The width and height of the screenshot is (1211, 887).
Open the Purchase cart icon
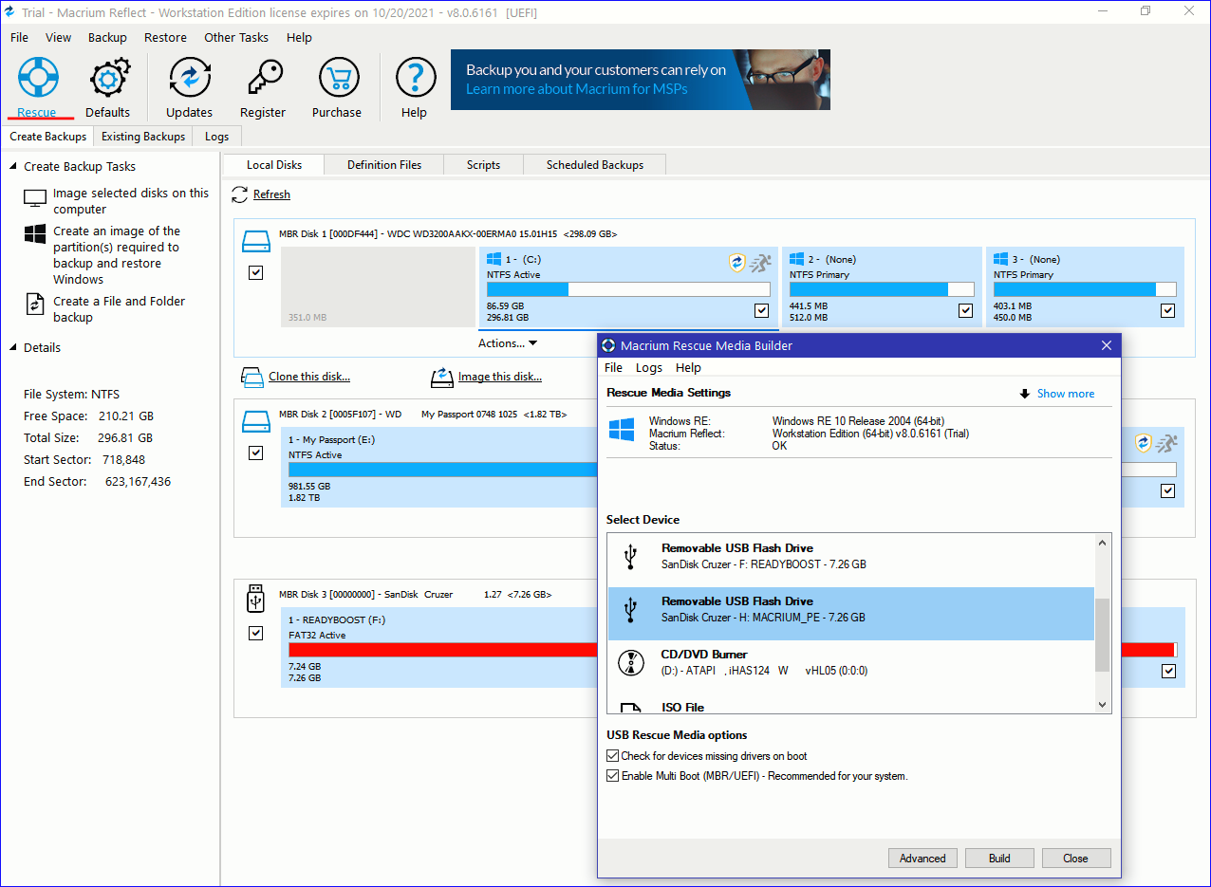[x=338, y=77]
